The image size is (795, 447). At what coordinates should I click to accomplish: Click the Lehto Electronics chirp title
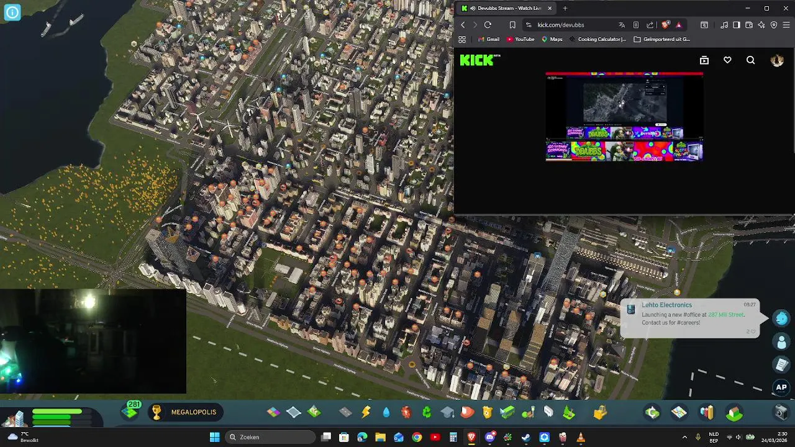click(666, 305)
